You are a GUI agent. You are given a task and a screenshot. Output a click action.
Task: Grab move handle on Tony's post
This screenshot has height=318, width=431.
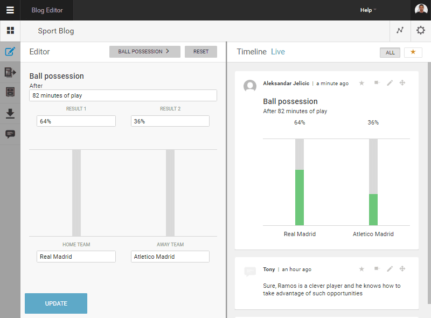click(402, 269)
